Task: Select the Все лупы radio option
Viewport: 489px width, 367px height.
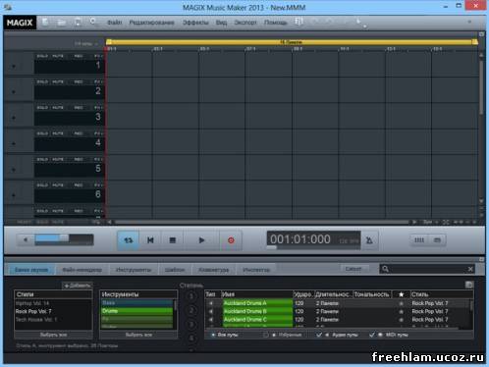Action: [x=213, y=335]
